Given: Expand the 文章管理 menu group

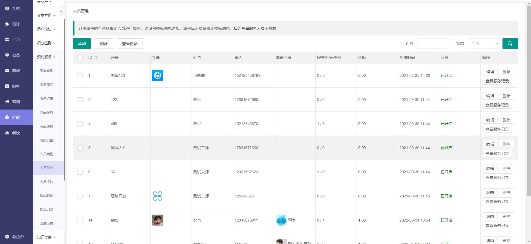Looking at the screenshot, I should pyautogui.click(x=46, y=15).
